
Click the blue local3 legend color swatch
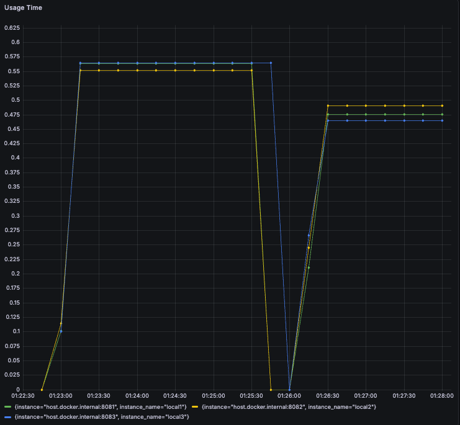tap(8, 417)
